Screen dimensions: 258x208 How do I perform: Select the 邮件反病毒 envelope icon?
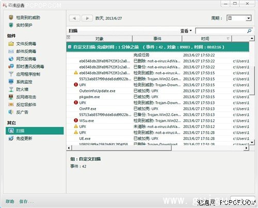coord(11,51)
